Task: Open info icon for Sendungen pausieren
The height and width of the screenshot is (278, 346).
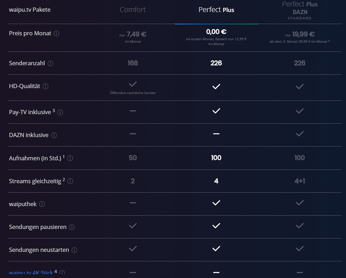Action: tap(72, 227)
